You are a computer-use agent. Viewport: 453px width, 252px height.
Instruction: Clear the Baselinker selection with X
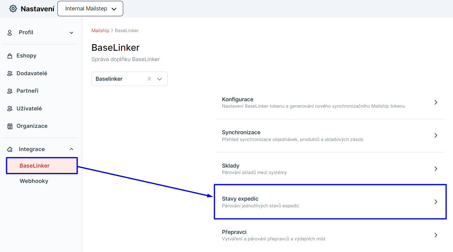click(x=149, y=79)
